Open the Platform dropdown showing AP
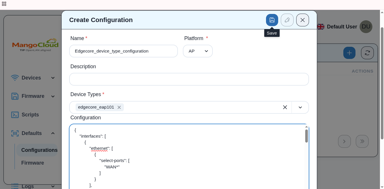The image size is (384, 189). tap(198, 51)
